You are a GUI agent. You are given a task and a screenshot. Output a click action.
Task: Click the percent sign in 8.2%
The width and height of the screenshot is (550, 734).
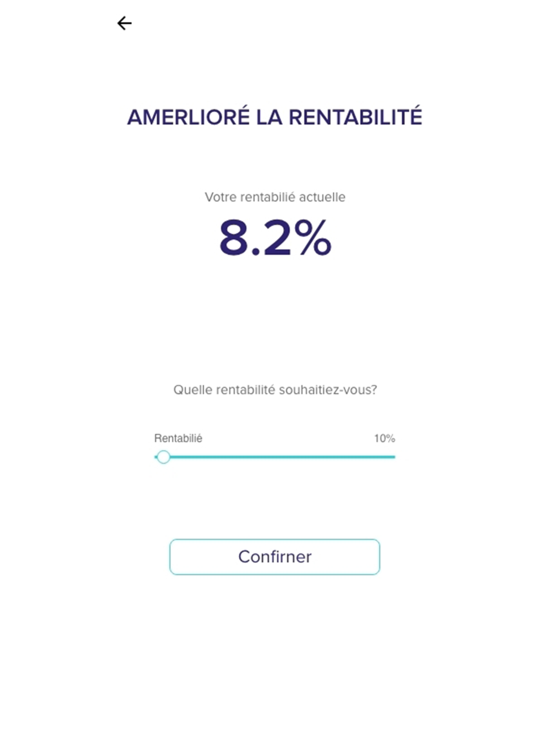click(x=312, y=238)
